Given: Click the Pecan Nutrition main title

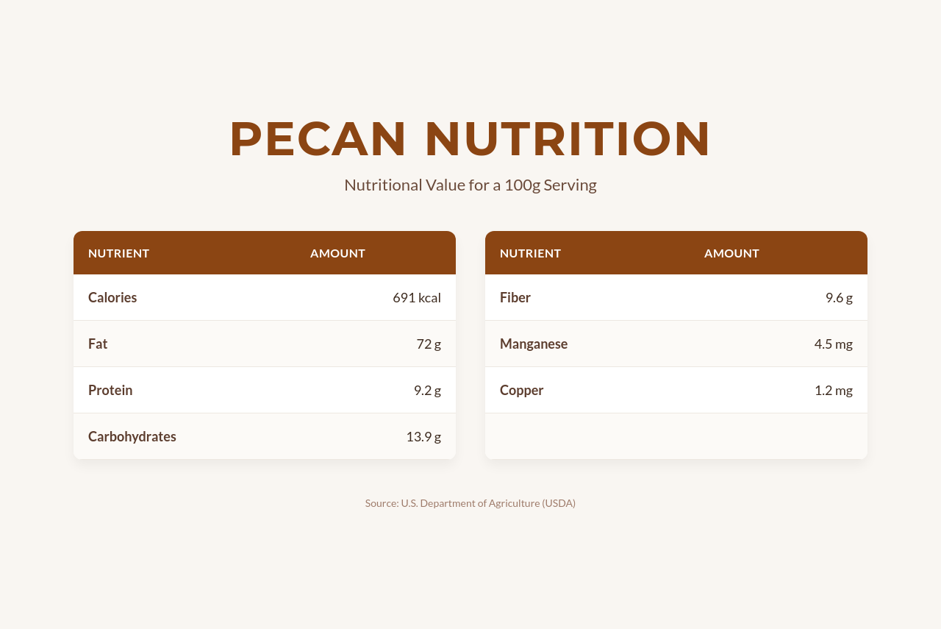Looking at the screenshot, I should 470,139.
